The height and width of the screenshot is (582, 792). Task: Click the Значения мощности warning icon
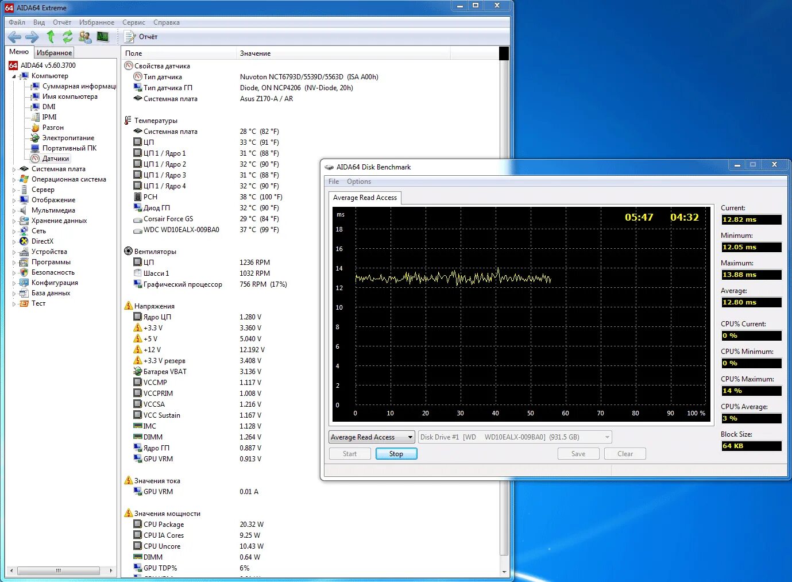[x=129, y=514]
